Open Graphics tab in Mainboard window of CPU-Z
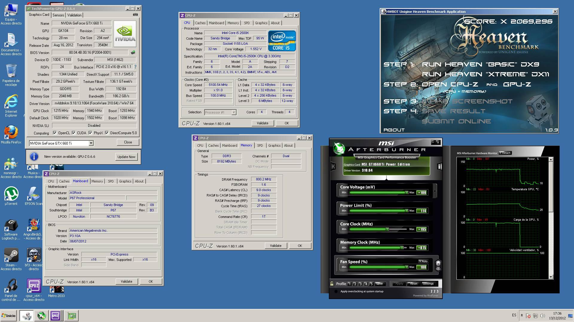The width and height of the screenshot is (574, 322). coord(125,181)
